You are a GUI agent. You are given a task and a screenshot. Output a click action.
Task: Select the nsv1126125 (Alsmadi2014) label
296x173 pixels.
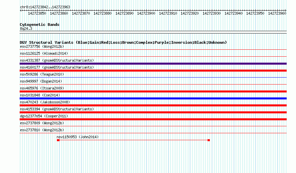click(44, 53)
